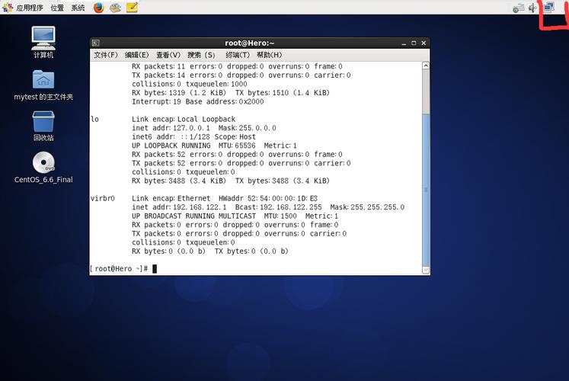Viewport: 569px width, 381px height.
Task: Close the root@Hero terminal window
Action: (x=424, y=43)
